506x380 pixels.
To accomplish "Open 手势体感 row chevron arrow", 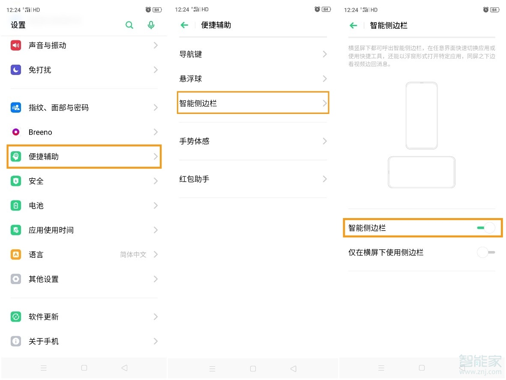I will [x=325, y=141].
